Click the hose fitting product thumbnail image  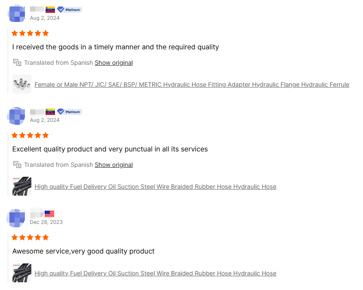pos(21,84)
